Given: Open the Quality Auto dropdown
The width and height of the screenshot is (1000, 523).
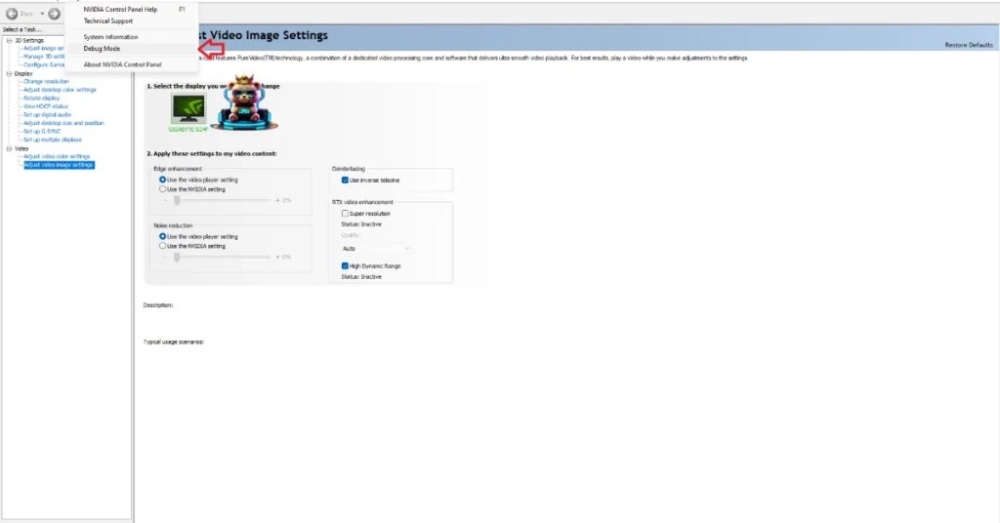Looking at the screenshot, I should (x=376, y=249).
